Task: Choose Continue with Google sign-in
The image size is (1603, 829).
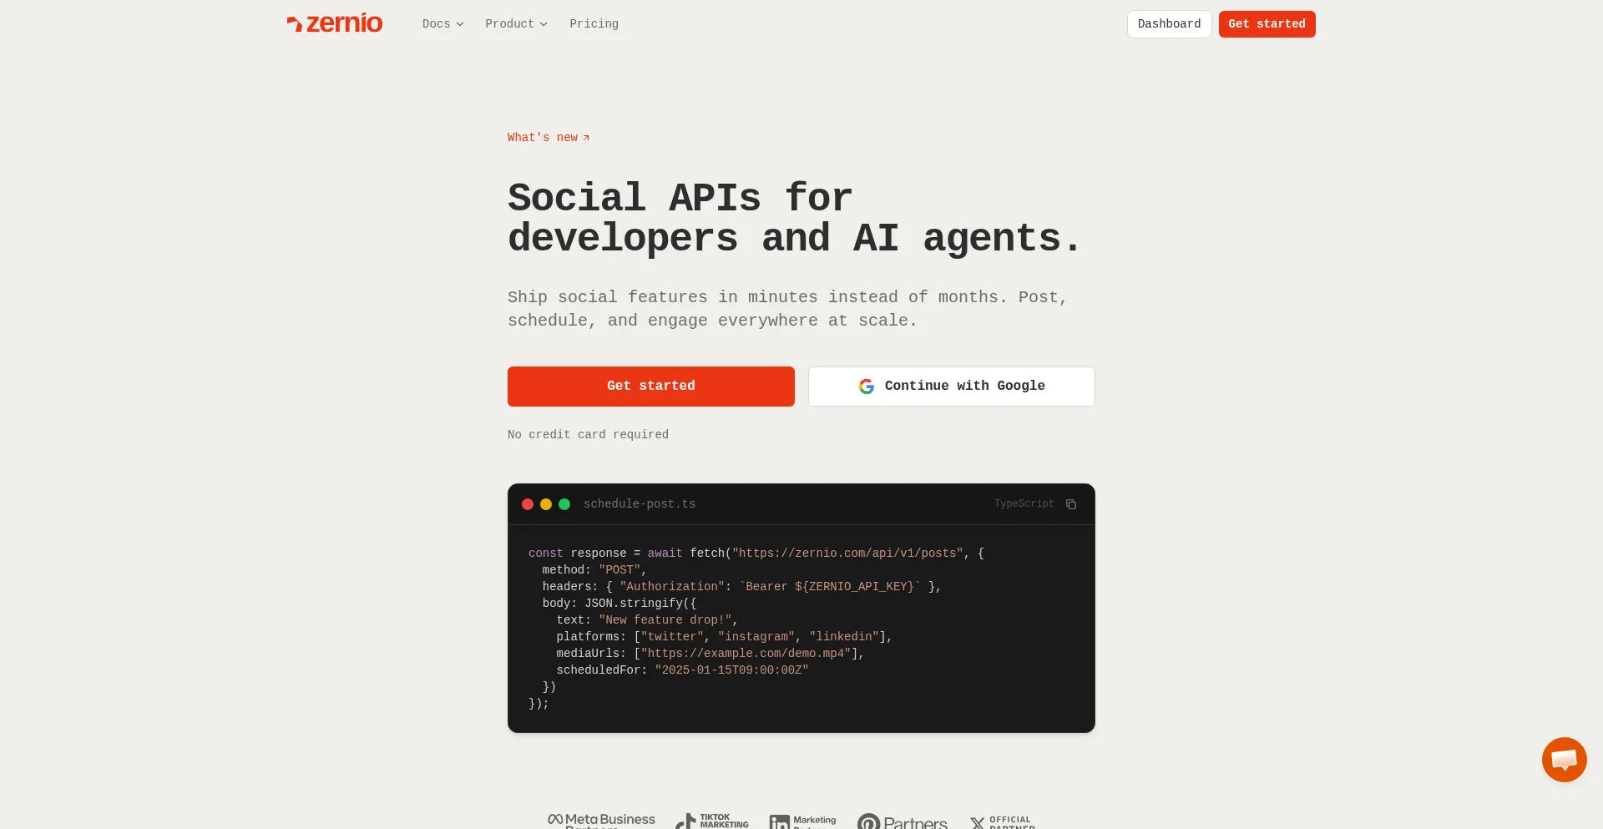Action: click(x=952, y=387)
